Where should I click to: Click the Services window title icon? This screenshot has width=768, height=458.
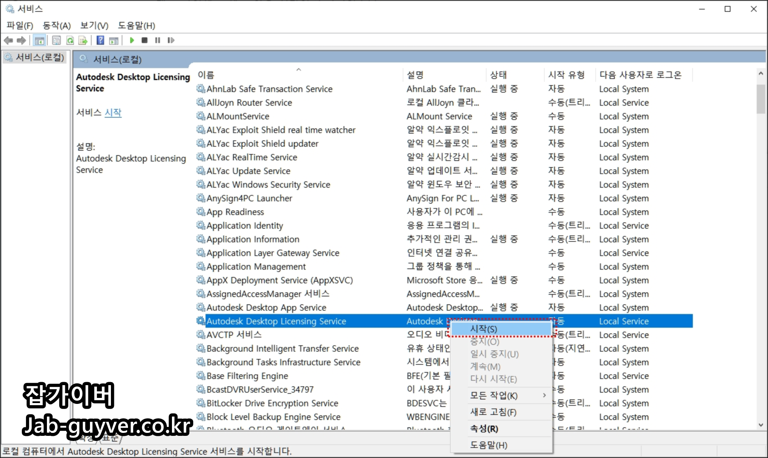point(10,9)
